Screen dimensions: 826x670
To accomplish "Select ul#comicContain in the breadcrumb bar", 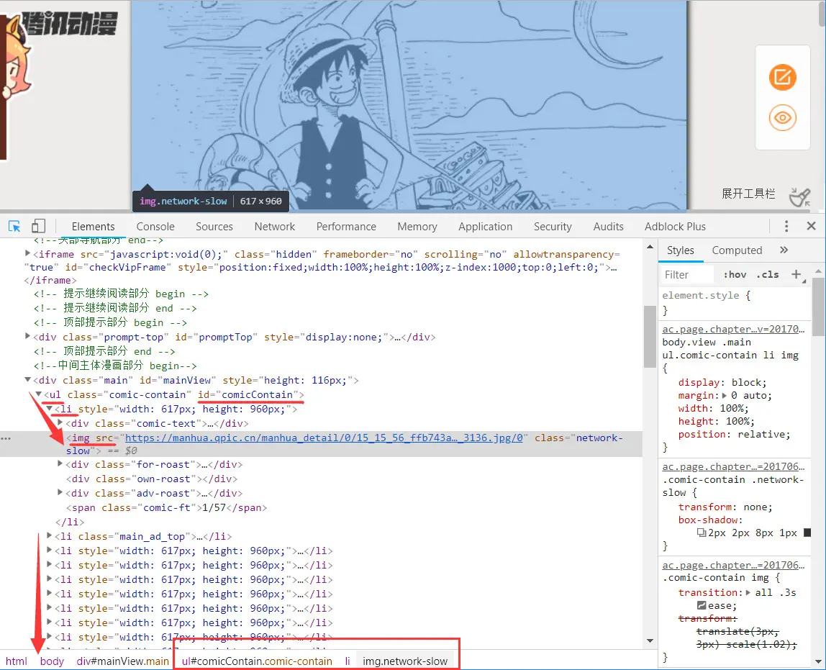I will click(x=257, y=661).
